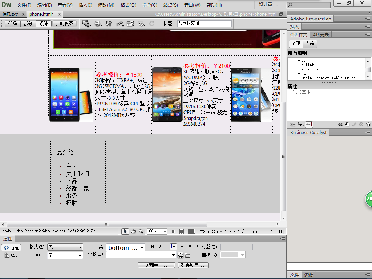
Task: Switch to Design view
Action: pos(44,24)
